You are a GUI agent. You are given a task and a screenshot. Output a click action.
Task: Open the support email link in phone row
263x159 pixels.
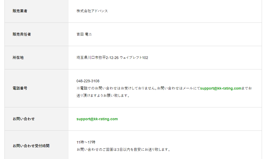pos(220,88)
